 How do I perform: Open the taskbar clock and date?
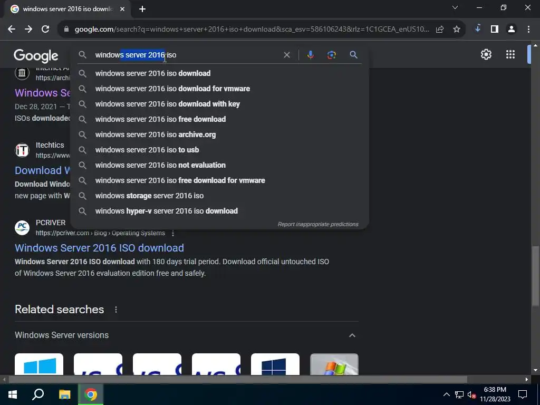495,394
